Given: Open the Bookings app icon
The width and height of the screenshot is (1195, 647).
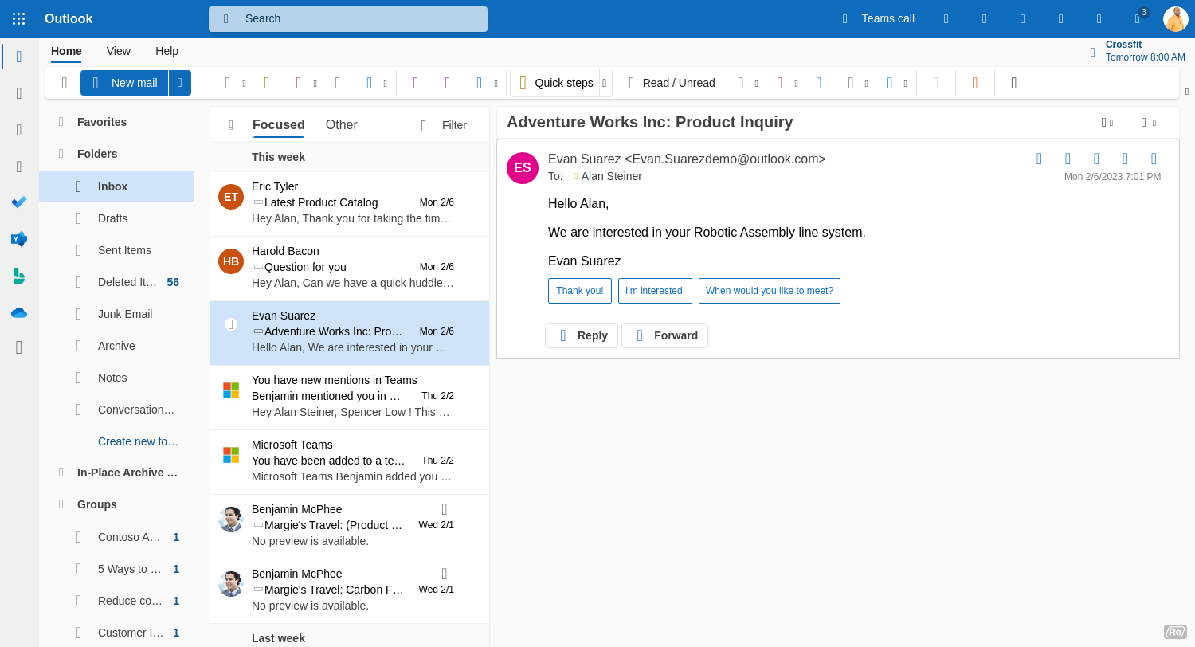Looking at the screenshot, I should click(19, 276).
